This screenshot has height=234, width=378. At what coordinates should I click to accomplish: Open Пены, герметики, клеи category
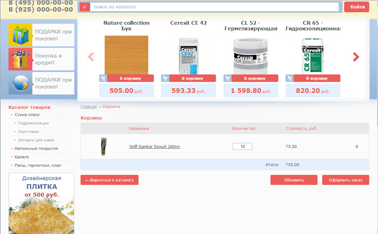point(38,166)
